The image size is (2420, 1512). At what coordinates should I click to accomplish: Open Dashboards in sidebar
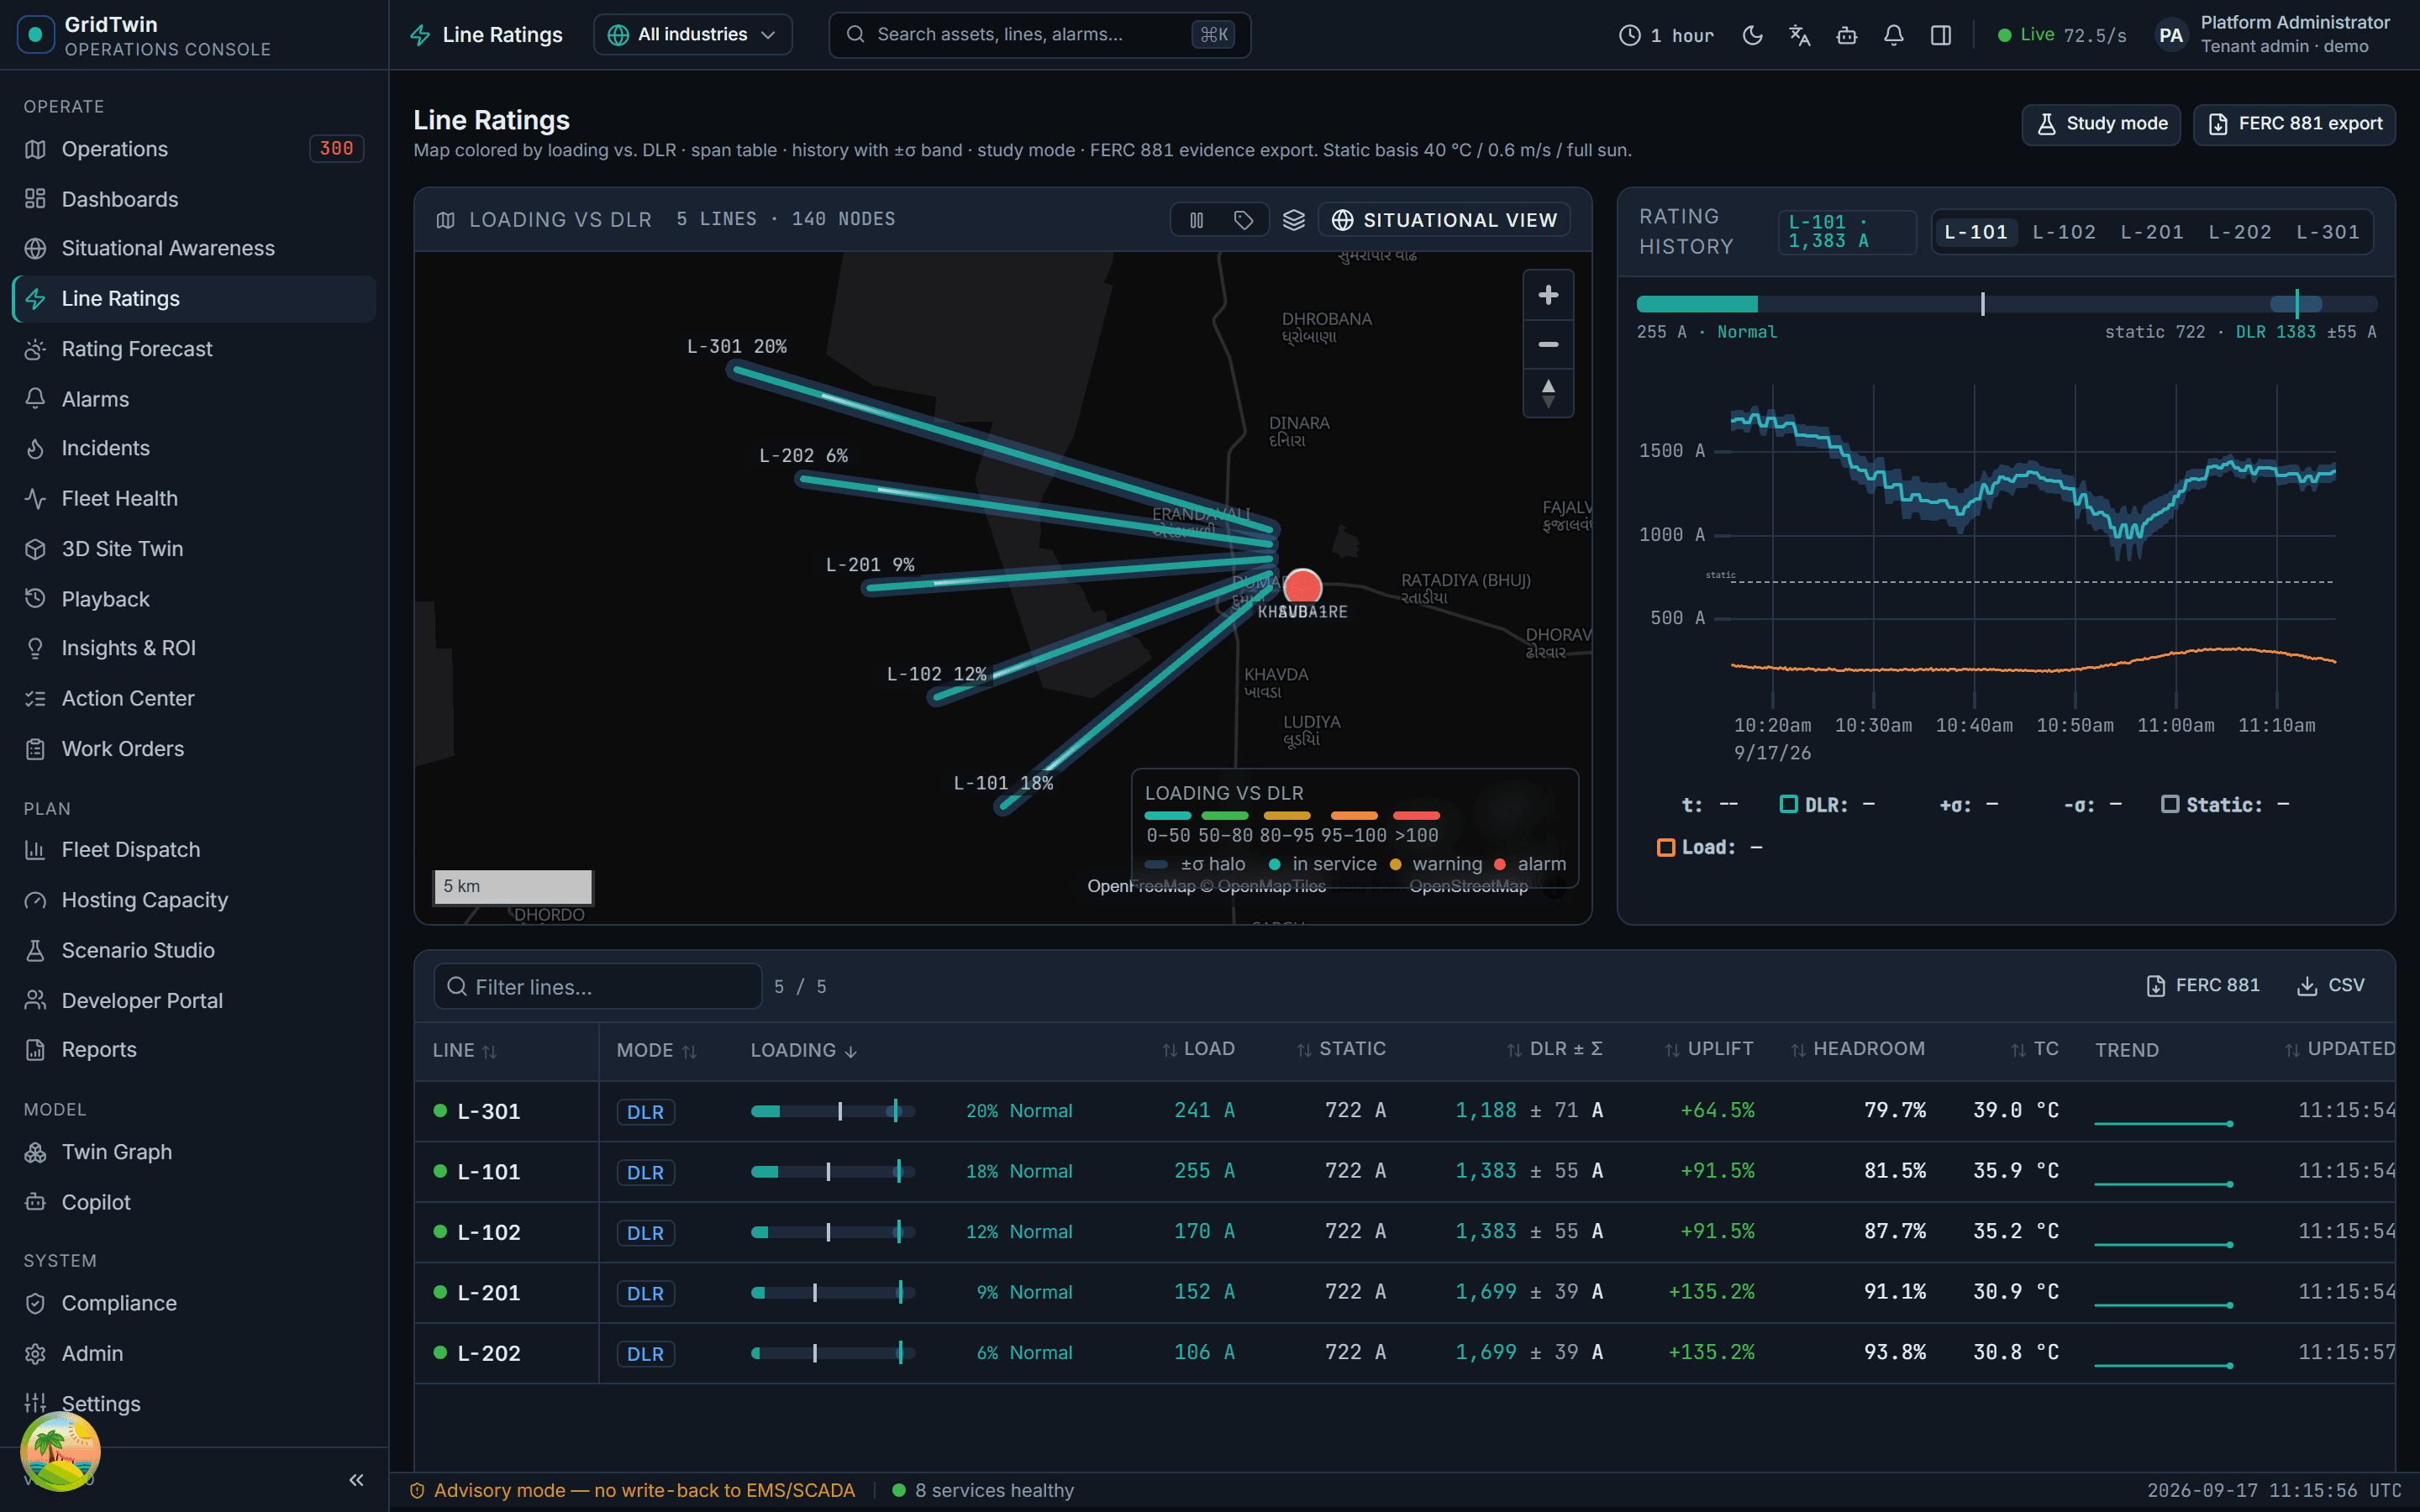[194, 199]
